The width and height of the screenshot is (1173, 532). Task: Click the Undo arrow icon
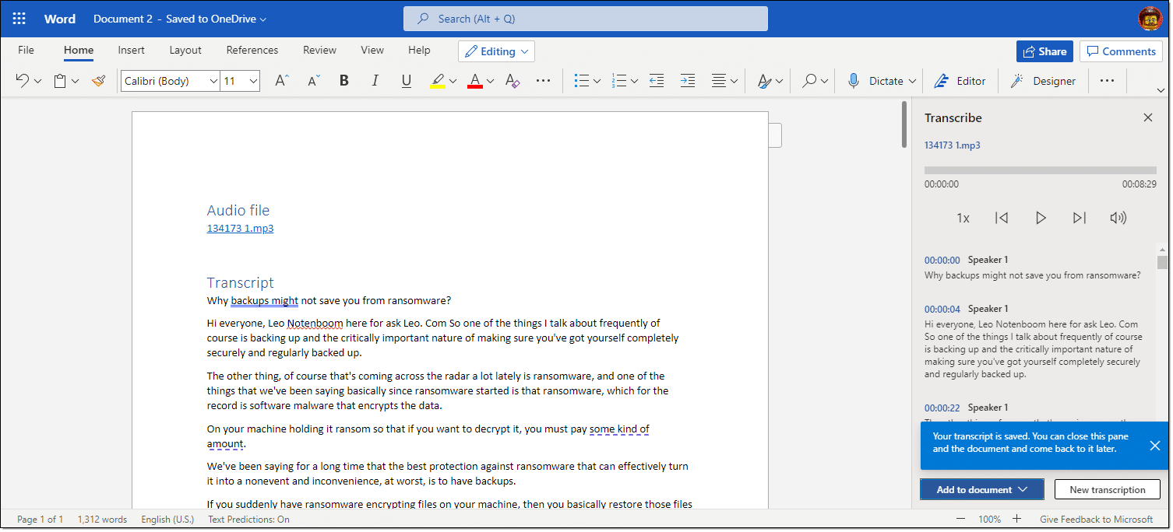point(22,81)
